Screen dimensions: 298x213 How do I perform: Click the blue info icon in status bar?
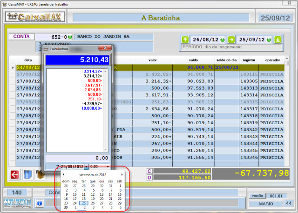[40, 203]
